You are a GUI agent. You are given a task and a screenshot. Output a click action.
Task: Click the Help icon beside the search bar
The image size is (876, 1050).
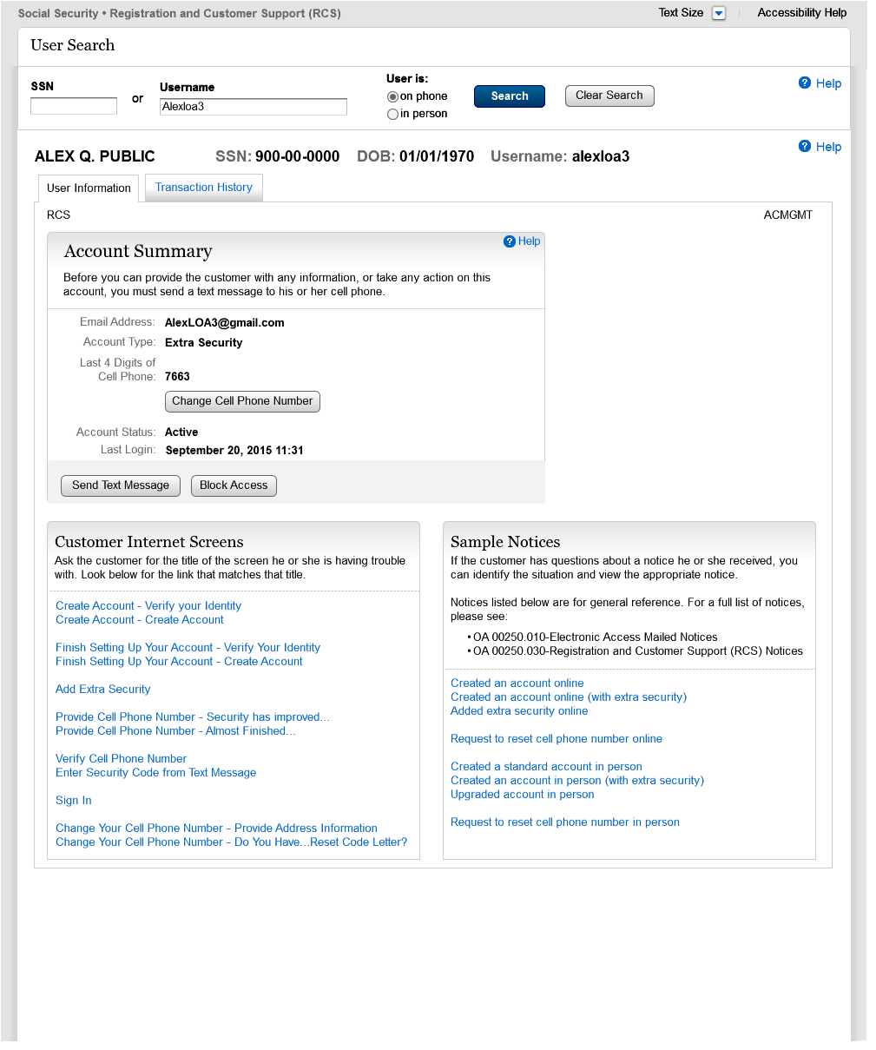coord(805,83)
